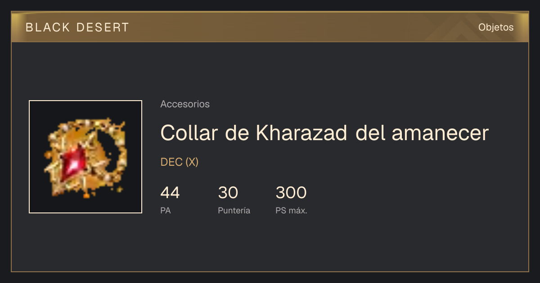This screenshot has height=283, width=540.
Task: Click the 44 attack value
Action: point(170,193)
